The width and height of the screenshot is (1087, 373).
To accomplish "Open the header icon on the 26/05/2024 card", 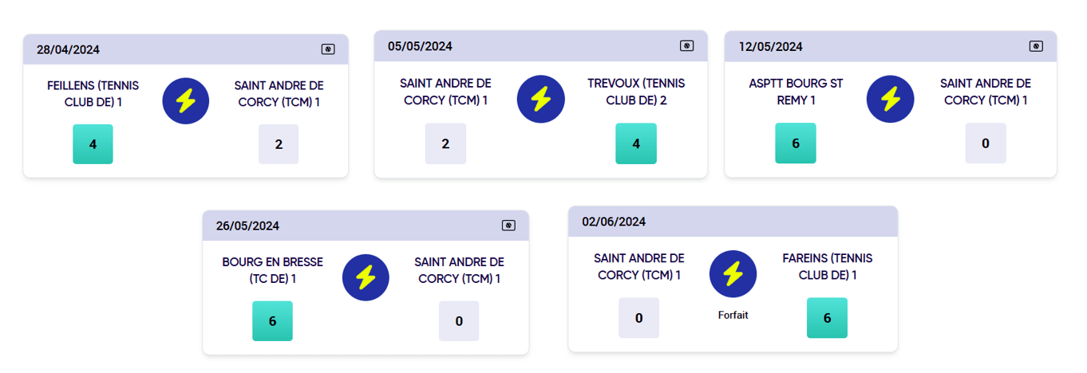I will (508, 226).
